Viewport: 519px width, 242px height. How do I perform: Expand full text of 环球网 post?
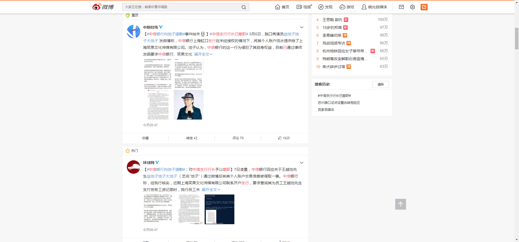point(211,190)
